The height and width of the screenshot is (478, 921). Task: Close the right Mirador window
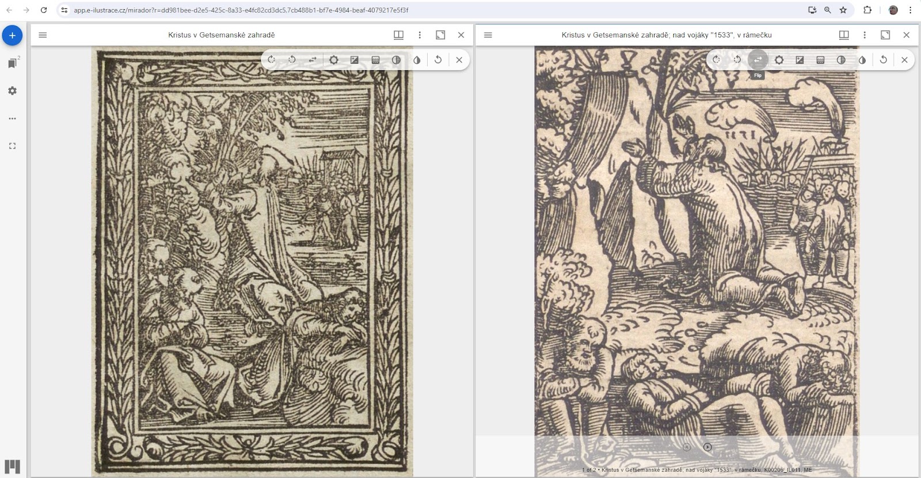907,35
